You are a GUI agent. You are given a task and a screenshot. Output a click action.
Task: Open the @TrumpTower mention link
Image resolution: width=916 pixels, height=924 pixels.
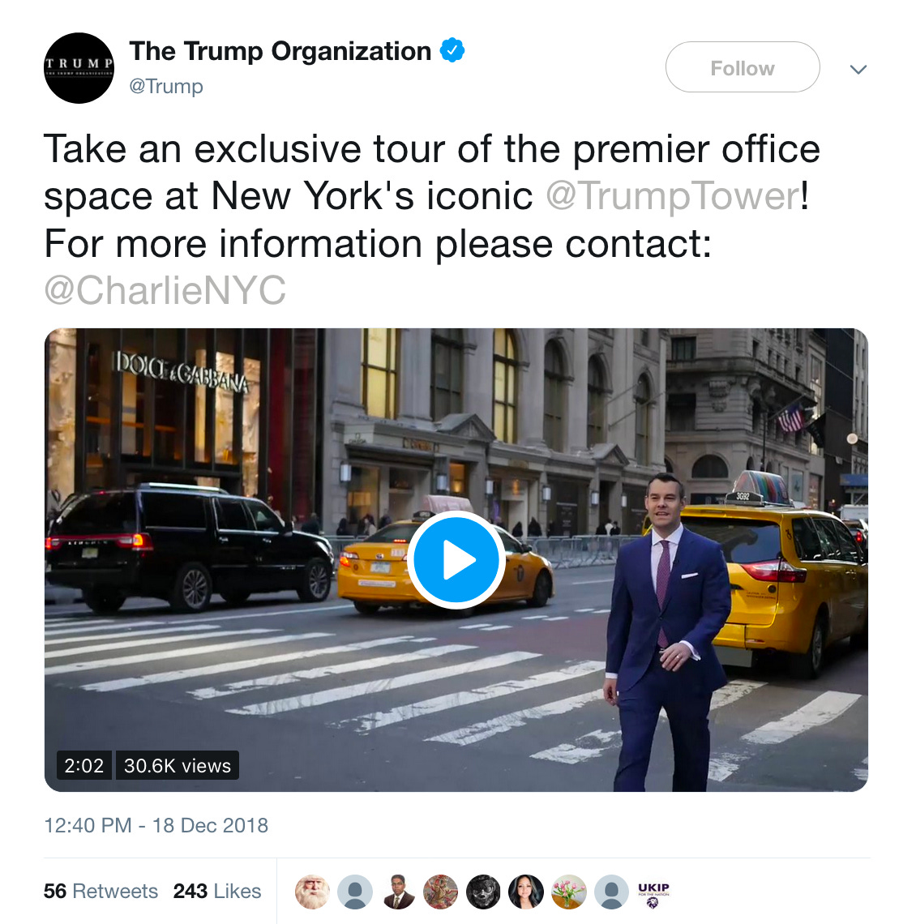tap(673, 196)
